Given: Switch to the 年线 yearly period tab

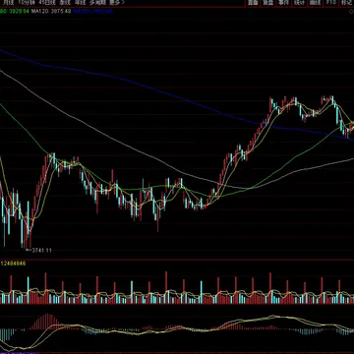Looking at the screenshot, I should [x=80, y=2].
